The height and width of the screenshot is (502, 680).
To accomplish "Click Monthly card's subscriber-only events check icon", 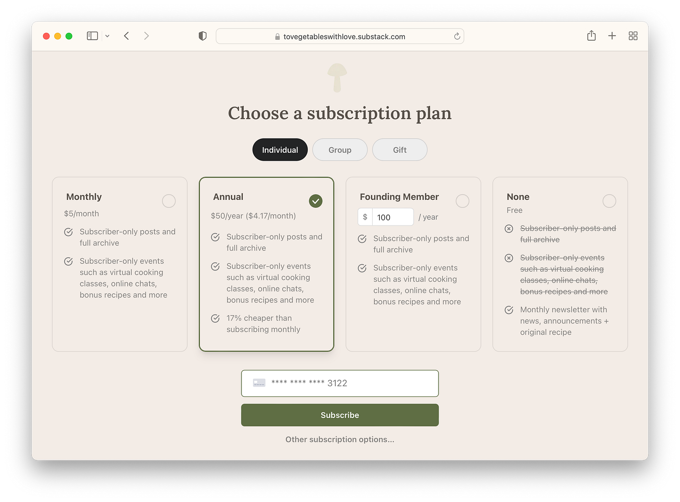I will [69, 262].
